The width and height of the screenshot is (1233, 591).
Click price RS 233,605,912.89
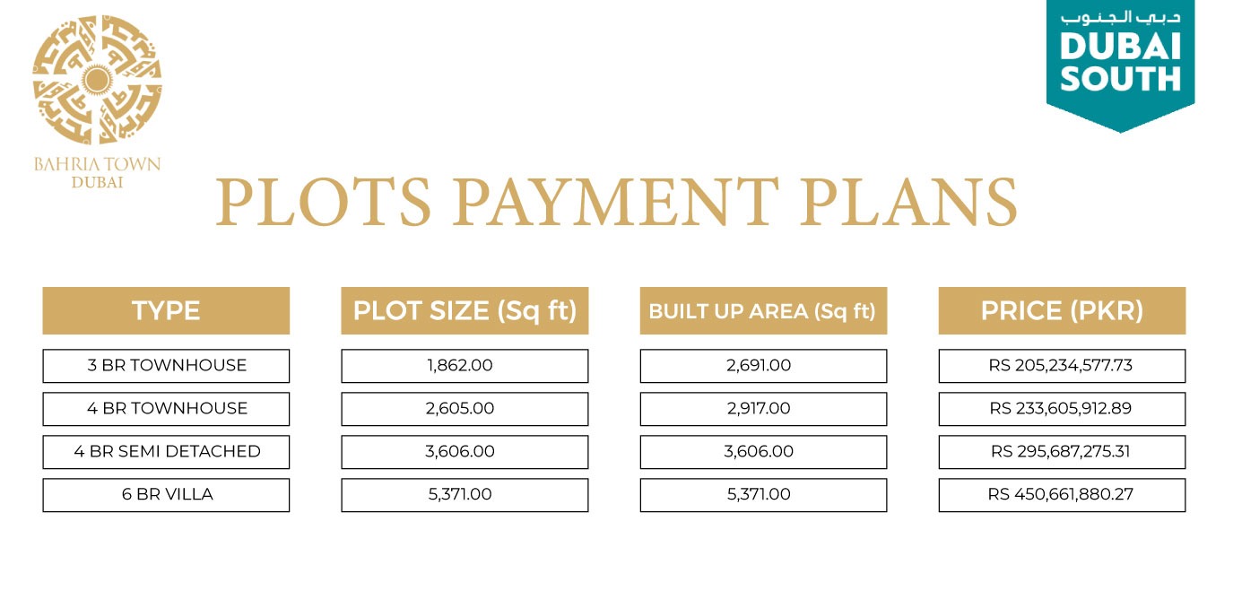(1062, 409)
